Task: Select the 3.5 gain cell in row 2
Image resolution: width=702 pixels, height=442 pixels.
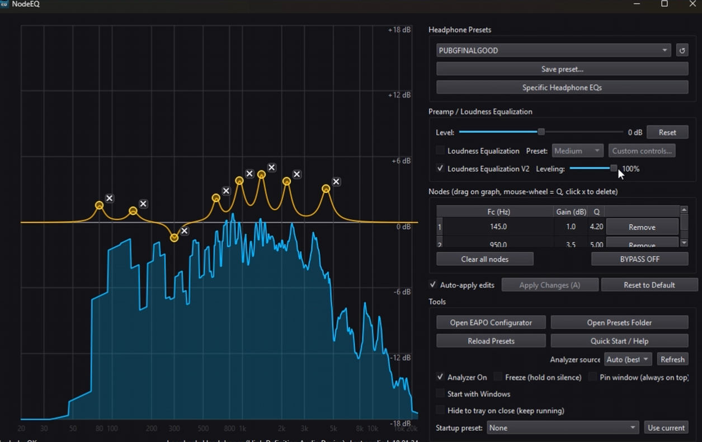Action: tap(571, 244)
